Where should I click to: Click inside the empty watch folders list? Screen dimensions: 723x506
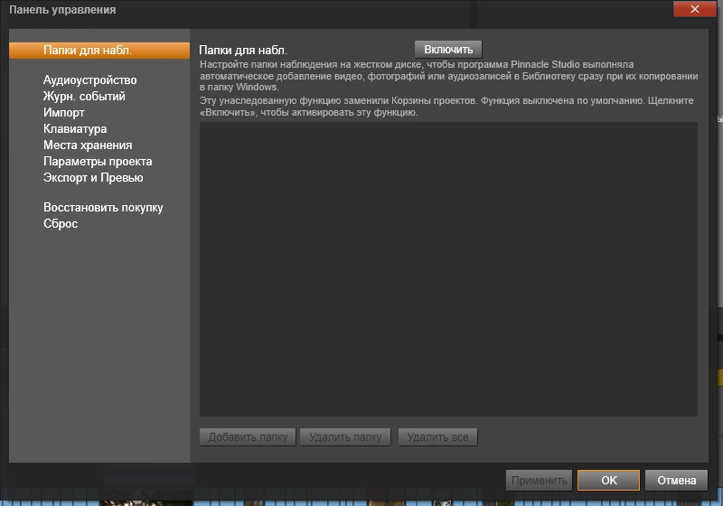tap(448, 269)
